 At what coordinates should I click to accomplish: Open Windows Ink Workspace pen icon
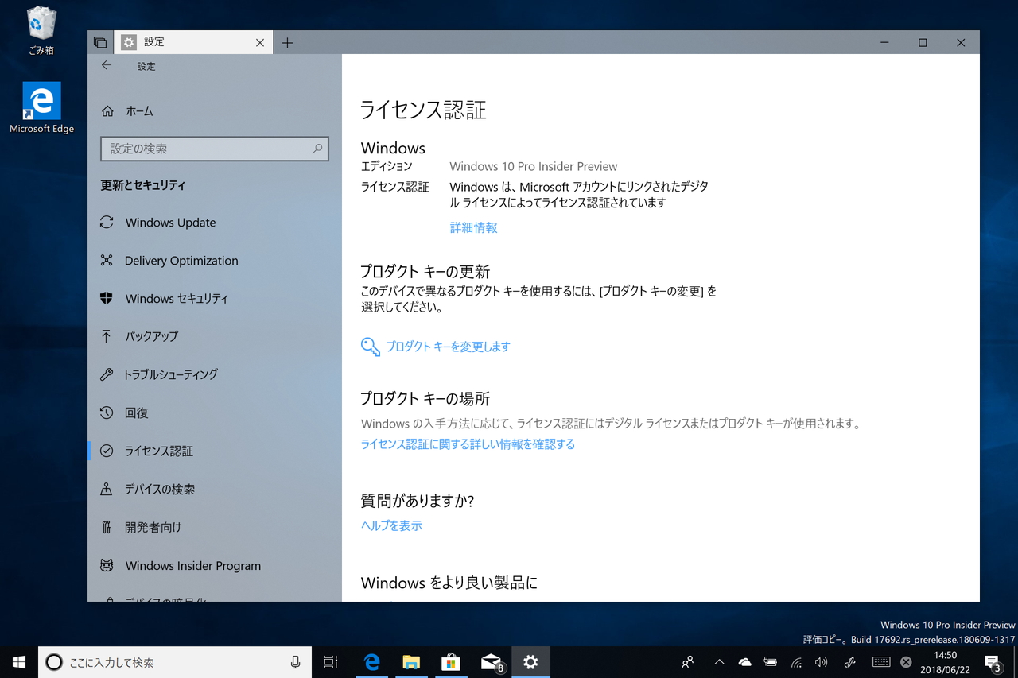(x=850, y=662)
